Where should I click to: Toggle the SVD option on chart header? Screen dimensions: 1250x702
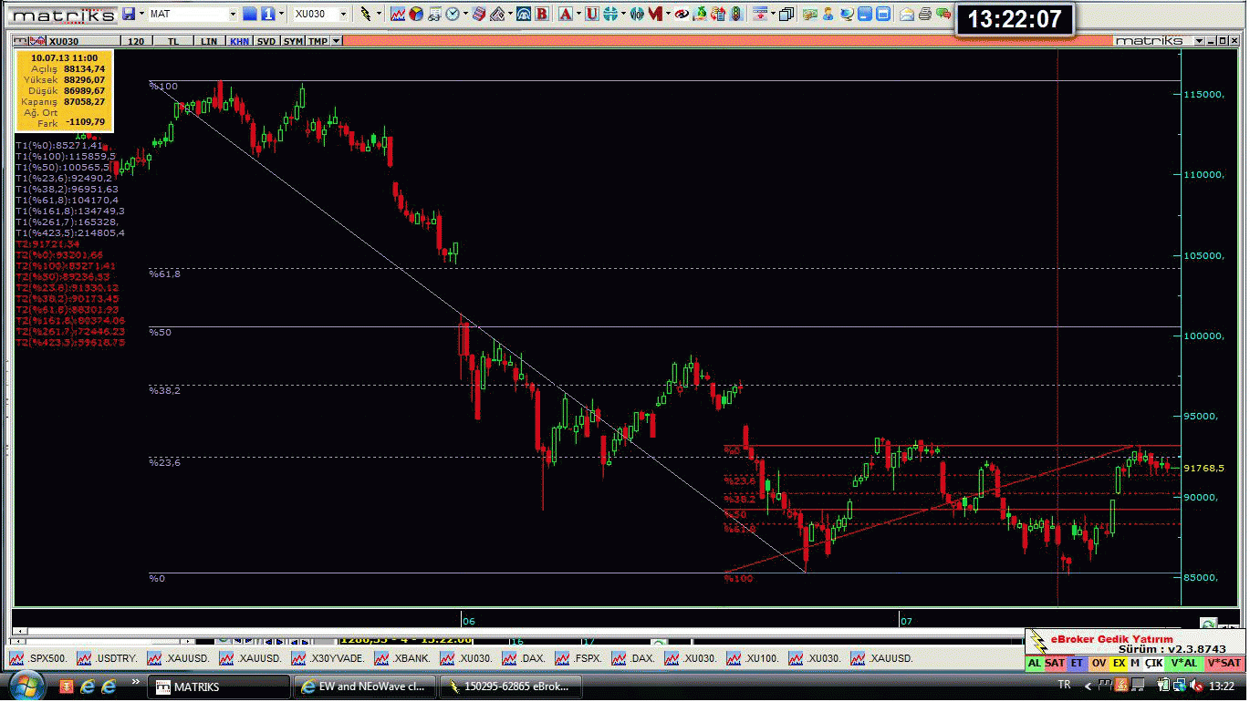coord(266,41)
